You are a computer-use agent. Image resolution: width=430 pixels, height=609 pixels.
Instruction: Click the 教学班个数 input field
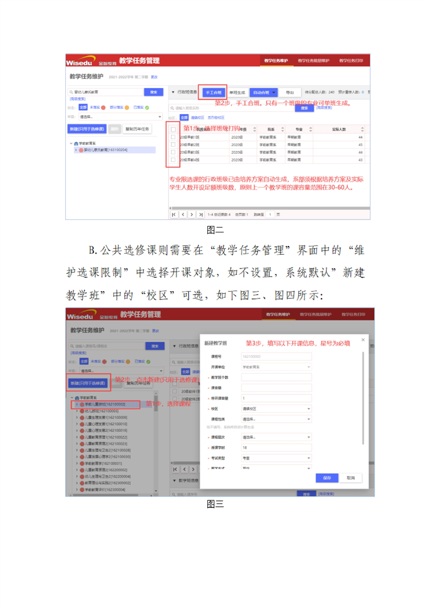coord(276,377)
